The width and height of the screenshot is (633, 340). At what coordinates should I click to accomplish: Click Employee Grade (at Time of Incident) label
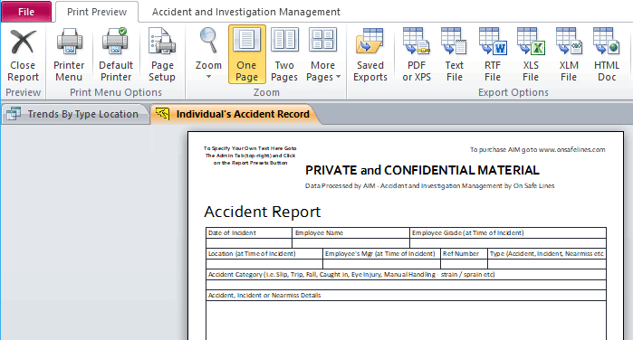pos(467,232)
